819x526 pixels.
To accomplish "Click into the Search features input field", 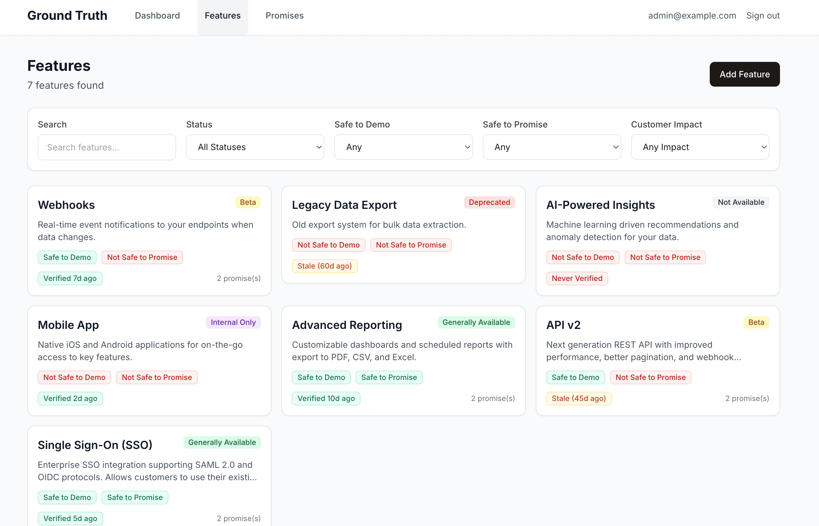I will coord(106,147).
